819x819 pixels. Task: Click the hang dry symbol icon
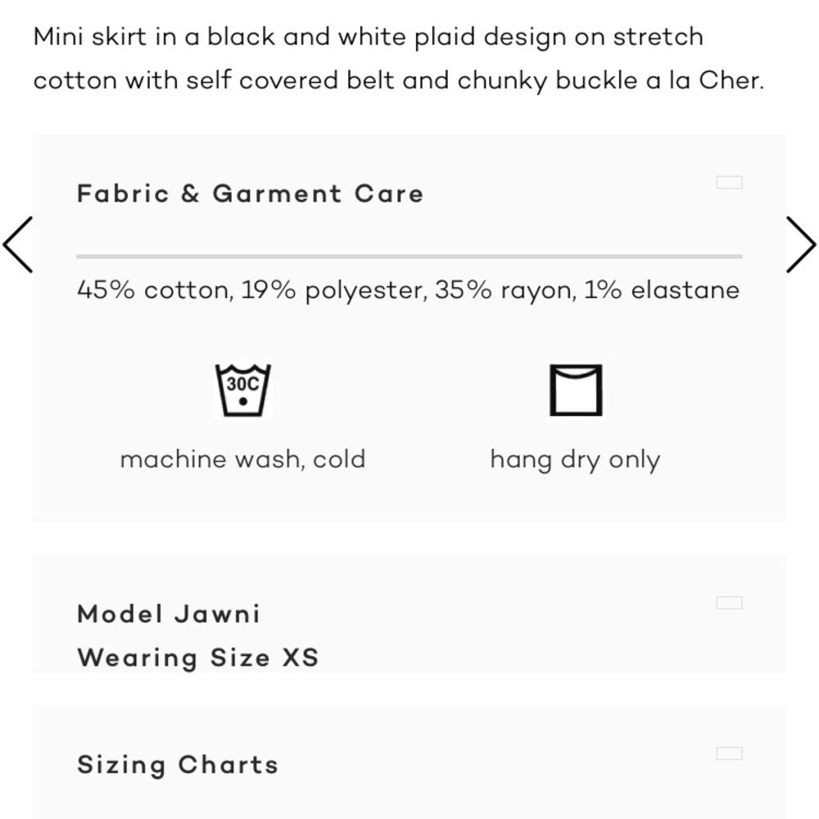[576, 391]
